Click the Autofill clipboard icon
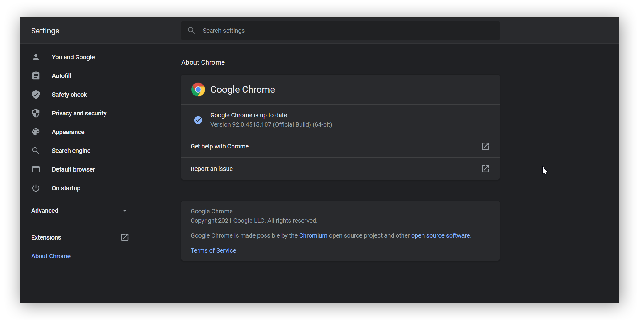The width and height of the screenshot is (639, 320). (36, 75)
